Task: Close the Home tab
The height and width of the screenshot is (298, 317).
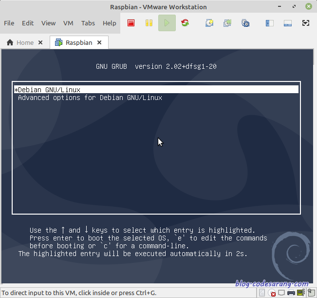Action: pos(40,42)
